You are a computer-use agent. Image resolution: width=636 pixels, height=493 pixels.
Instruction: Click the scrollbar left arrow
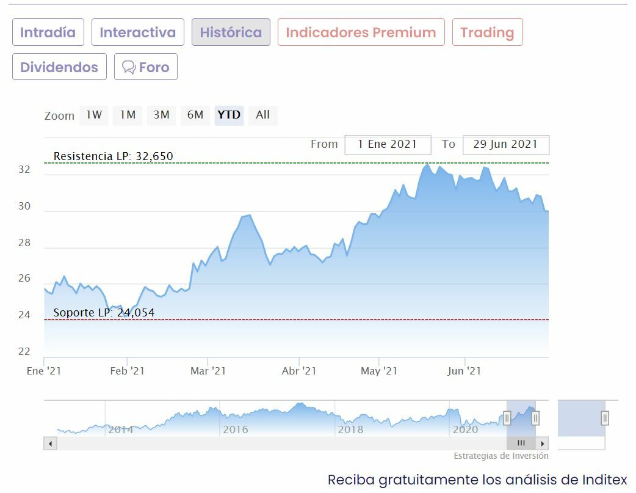point(50,444)
